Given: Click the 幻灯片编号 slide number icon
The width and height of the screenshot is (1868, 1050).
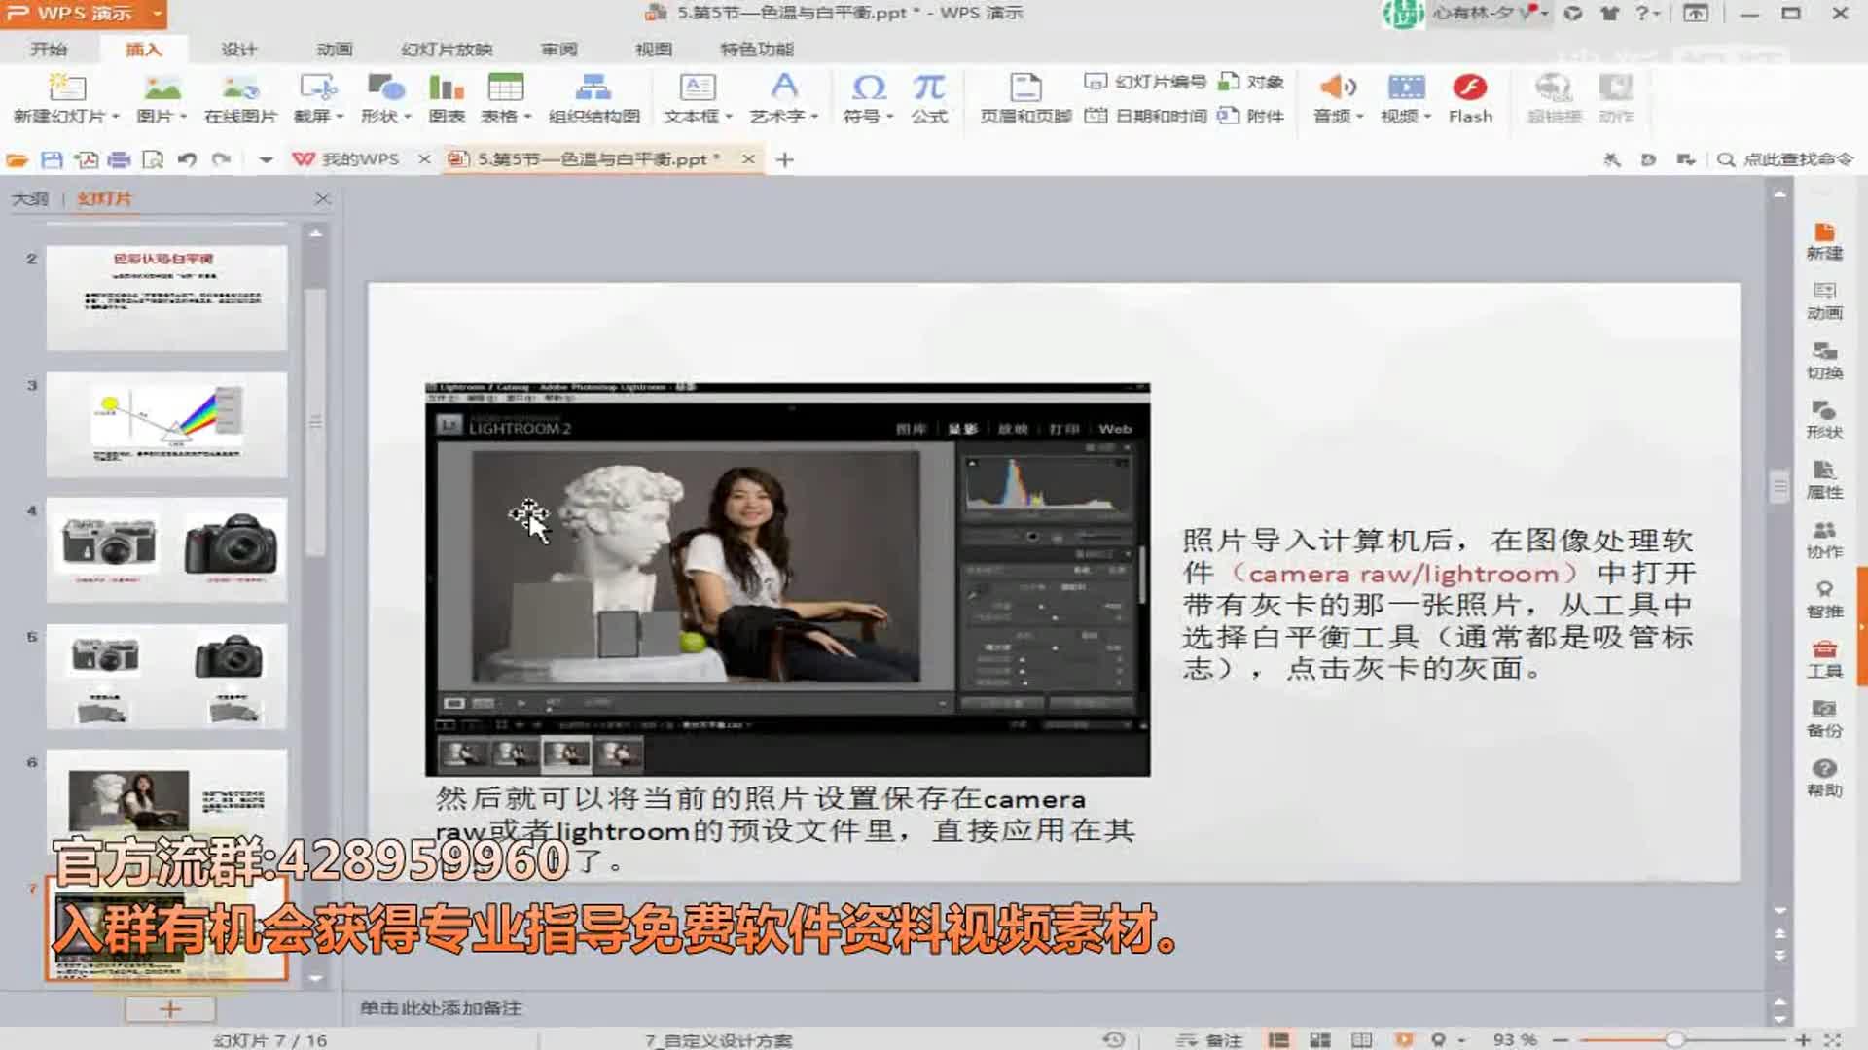Looking at the screenshot, I should (1148, 82).
